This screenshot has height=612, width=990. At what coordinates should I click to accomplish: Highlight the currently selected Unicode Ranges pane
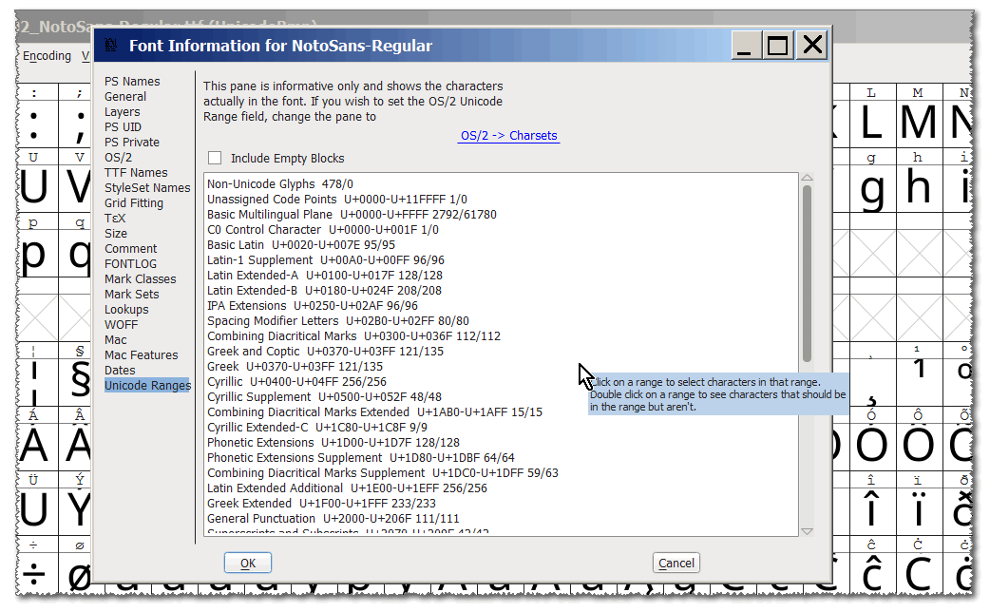click(146, 385)
